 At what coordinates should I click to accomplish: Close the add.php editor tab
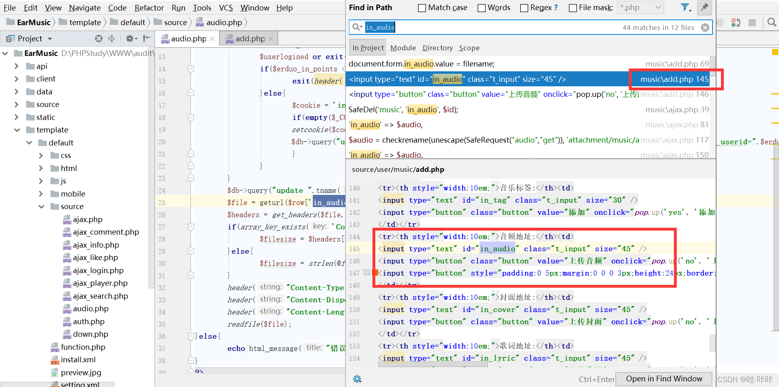pyautogui.click(x=271, y=39)
